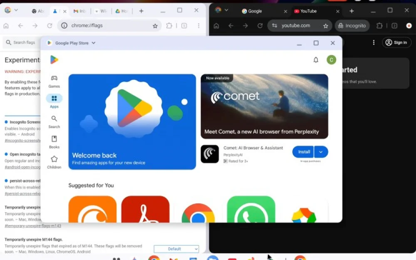The width and height of the screenshot is (416, 260).
Task: Reload the chrome://flags page
Action: 50,25
